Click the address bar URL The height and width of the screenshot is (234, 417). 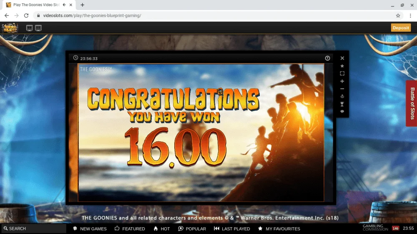(x=92, y=16)
